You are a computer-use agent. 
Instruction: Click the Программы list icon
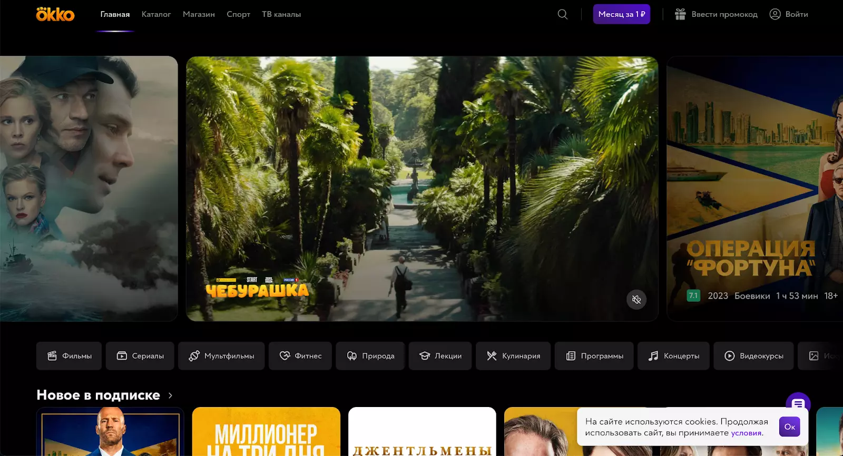(571, 356)
